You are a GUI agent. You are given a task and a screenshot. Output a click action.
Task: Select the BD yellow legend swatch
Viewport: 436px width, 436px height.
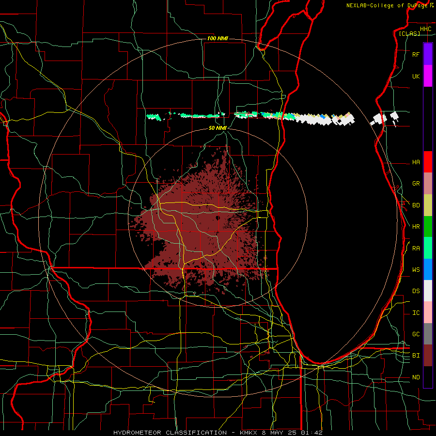point(428,205)
